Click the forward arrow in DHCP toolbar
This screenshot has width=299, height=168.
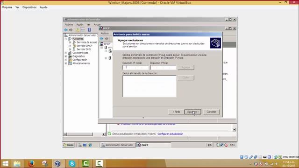107,38
